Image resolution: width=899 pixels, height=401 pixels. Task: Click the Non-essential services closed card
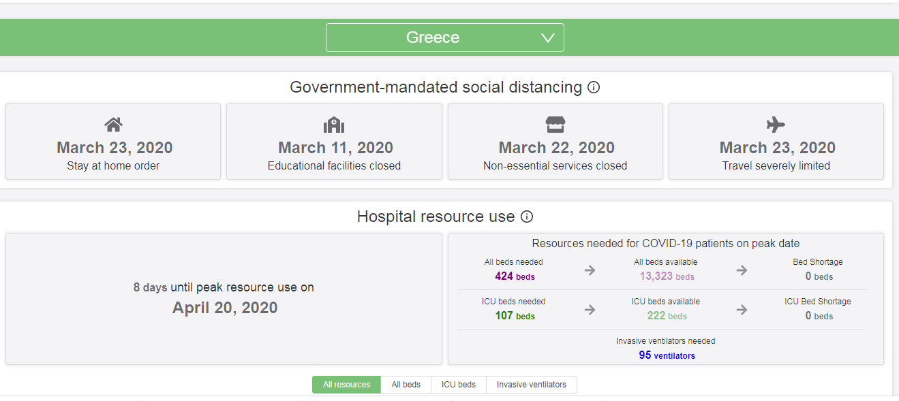(555, 142)
